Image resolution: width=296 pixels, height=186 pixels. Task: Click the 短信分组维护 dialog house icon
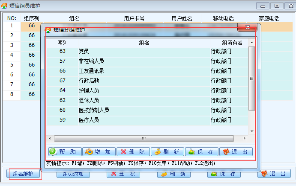point(48,30)
